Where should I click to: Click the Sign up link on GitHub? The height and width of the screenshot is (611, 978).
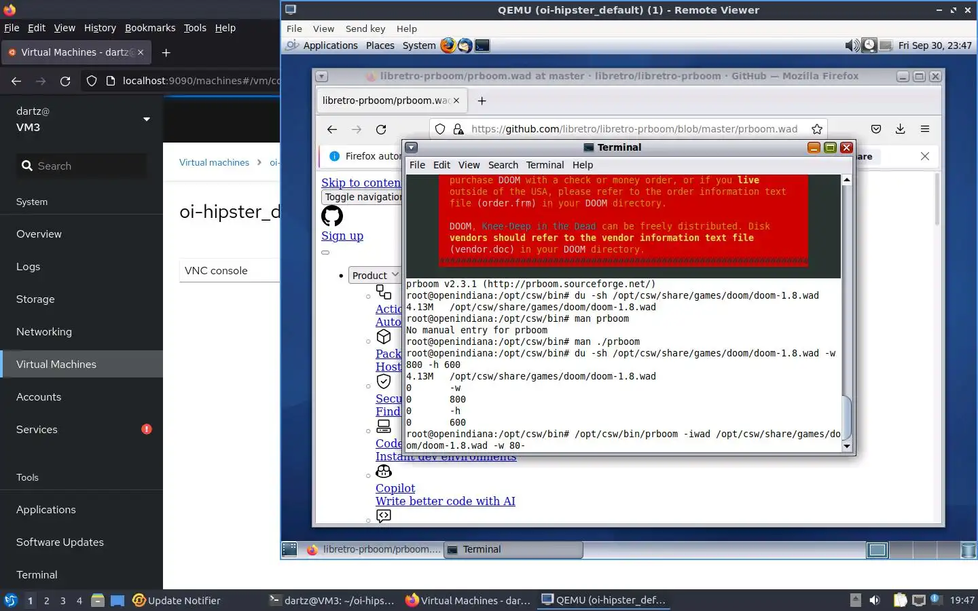pos(342,236)
